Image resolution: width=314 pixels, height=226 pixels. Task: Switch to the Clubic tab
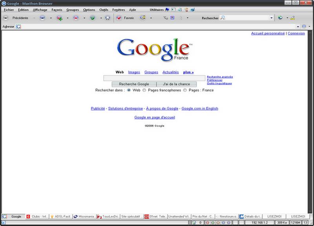pyautogui.click(x=37, y=217)
